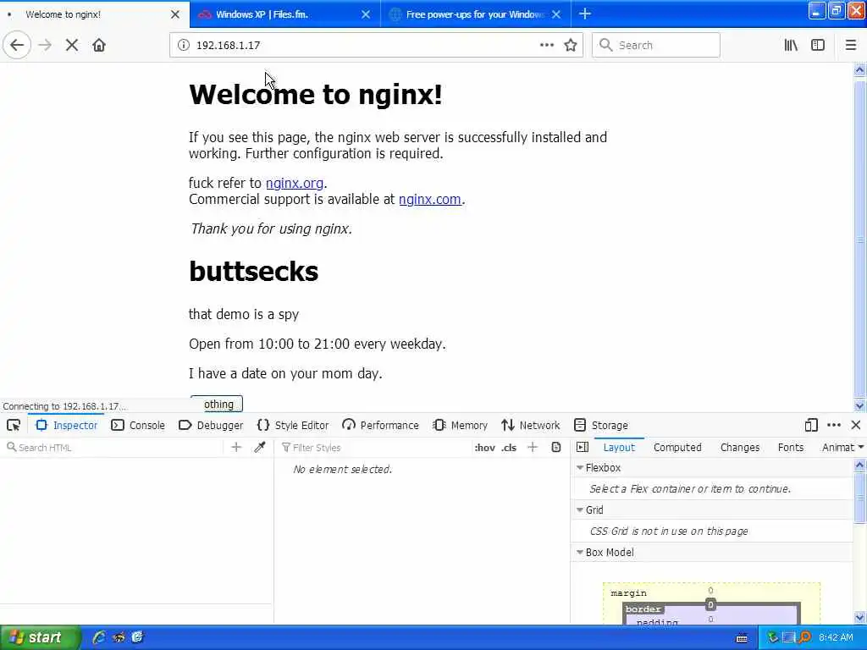Activate the element picker in devtools
This screenshot has width=867, height=650.
point(14,425)
